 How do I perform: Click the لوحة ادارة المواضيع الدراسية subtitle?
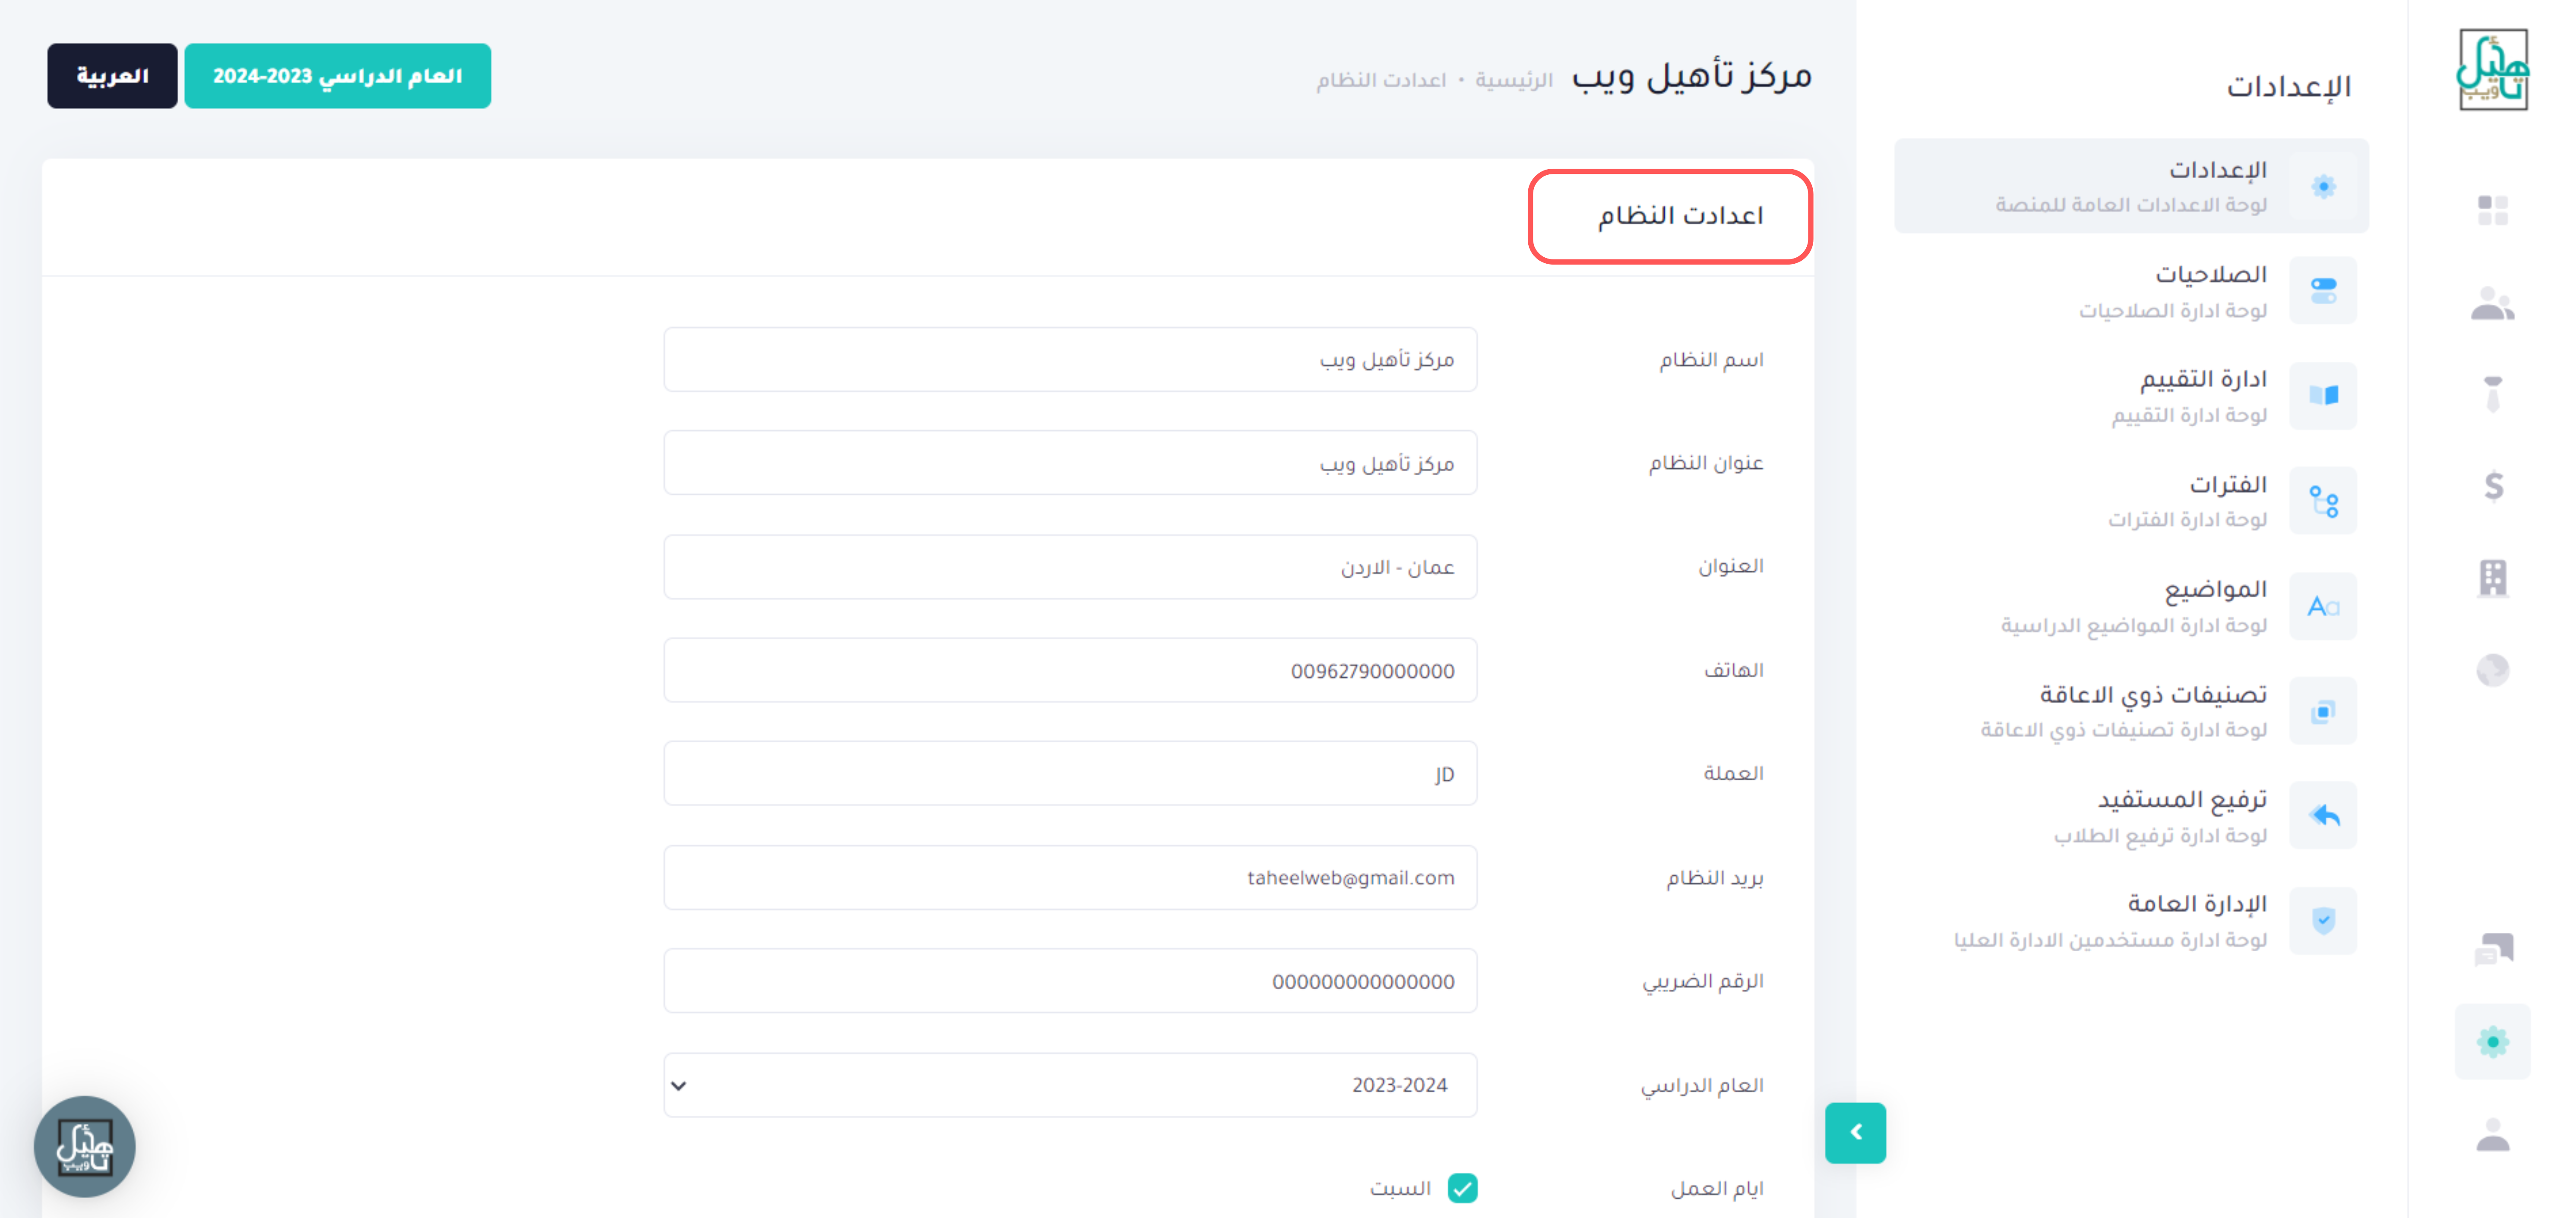coord(2134,625)
